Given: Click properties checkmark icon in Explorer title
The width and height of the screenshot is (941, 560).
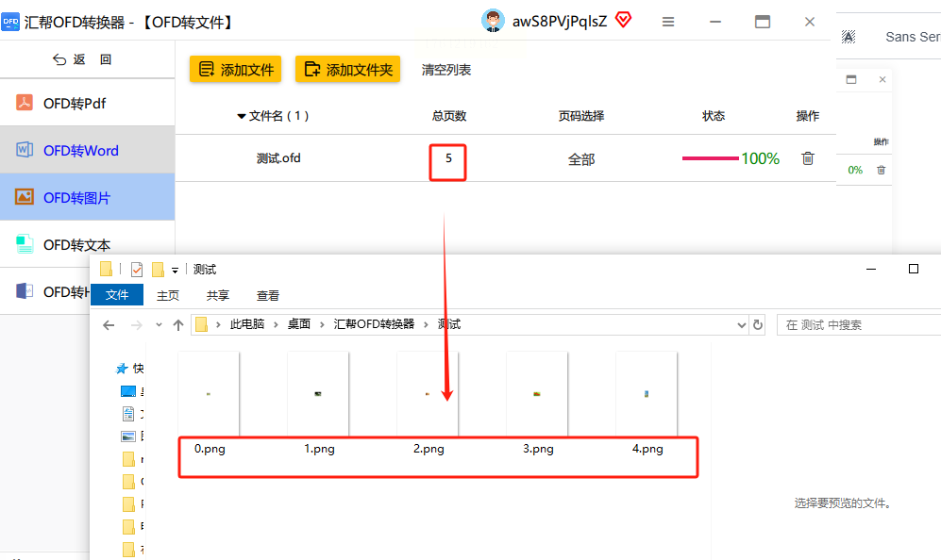Looking at the screenshot, I should 137,270.
